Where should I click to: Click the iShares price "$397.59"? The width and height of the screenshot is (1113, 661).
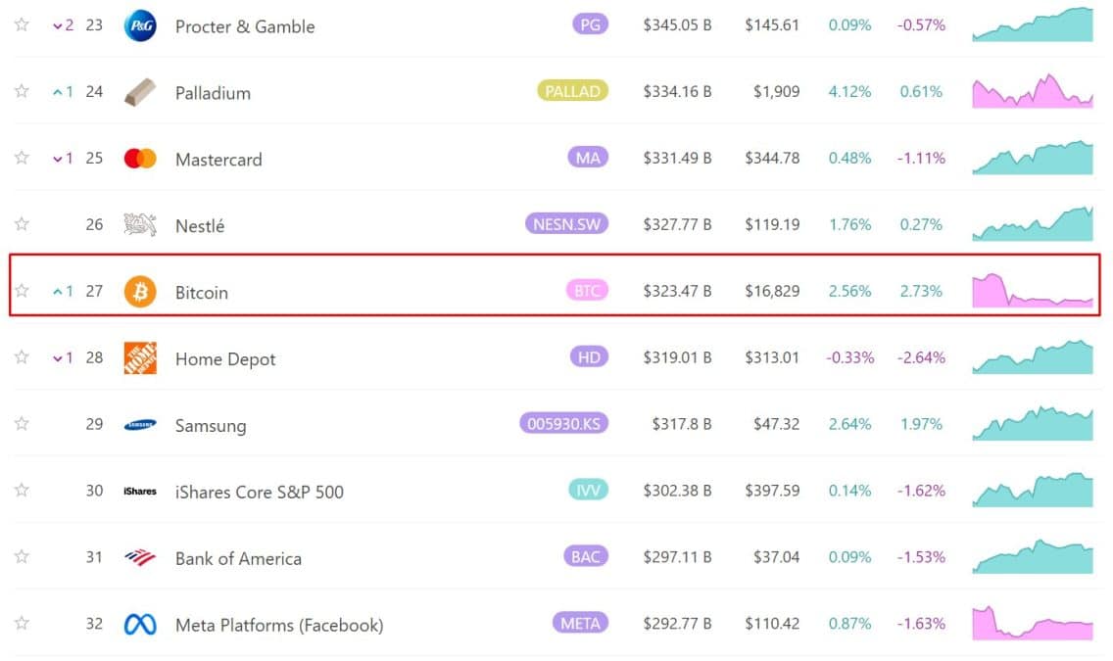[772, 490]
